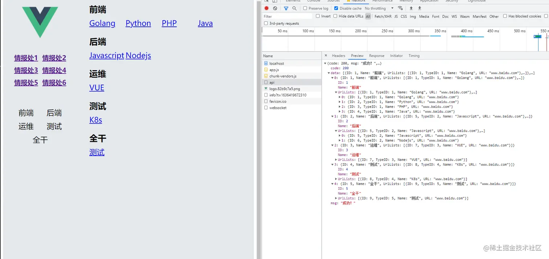Open the Javascript link
The height and width of the screenshot is (259, 549).
tap(107, 55)
